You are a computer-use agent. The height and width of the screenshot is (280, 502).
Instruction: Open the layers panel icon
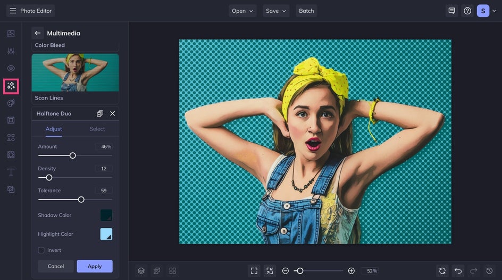point(141,271)
